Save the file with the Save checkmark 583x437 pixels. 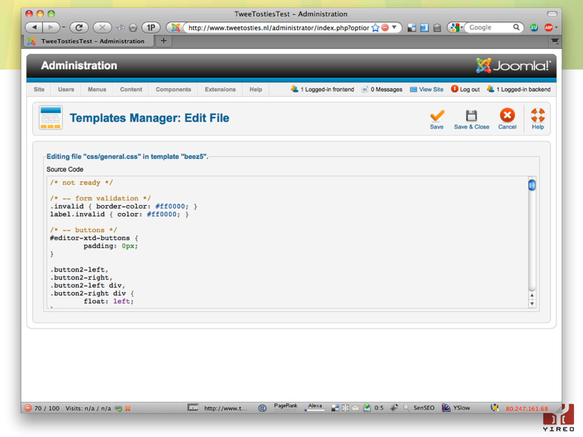click(437, 119)
